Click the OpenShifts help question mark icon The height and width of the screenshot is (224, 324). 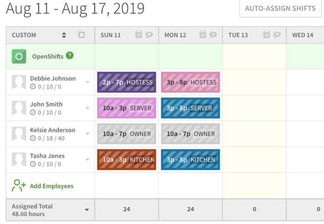[x=69, y=55]
